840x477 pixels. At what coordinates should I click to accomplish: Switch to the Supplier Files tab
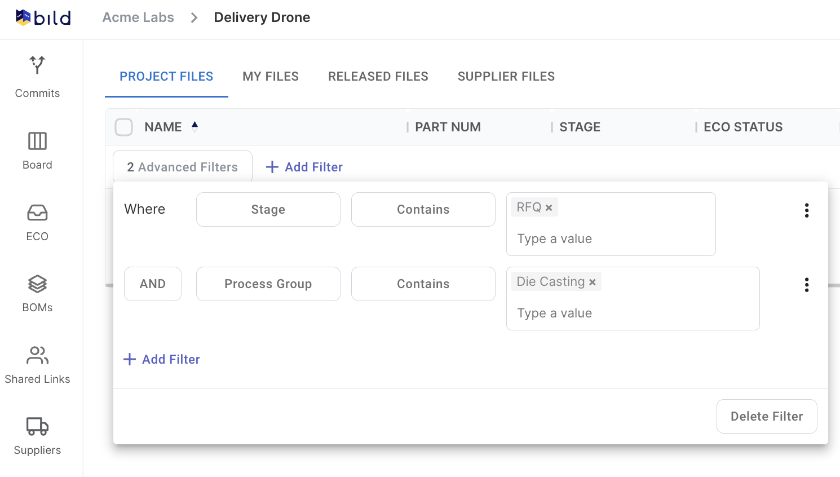[506, 76]
